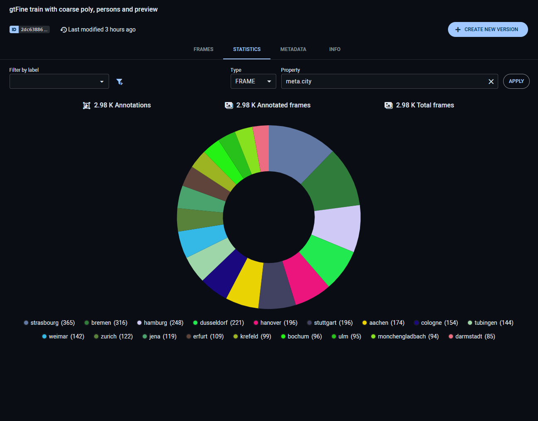Expand the Filter by label list arrow
Image resolution: width=538 pixels, height=421 pixels.
102,81
